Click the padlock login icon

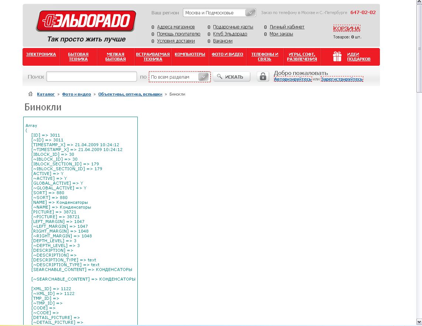[263, 76]
